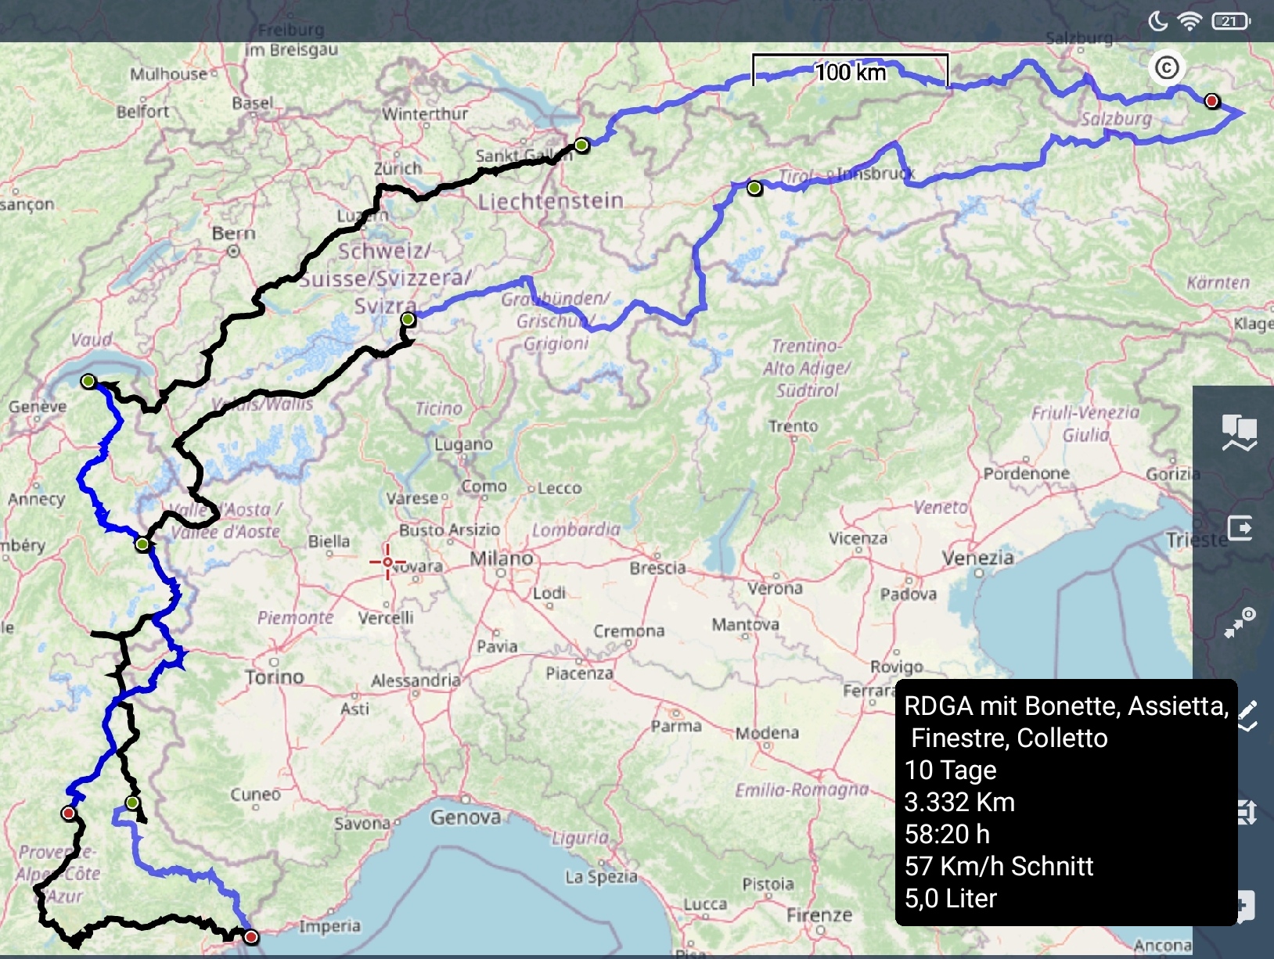Tap the 100 km scale bar
The height and width of the screenshot is (959, 1274).
851,70
